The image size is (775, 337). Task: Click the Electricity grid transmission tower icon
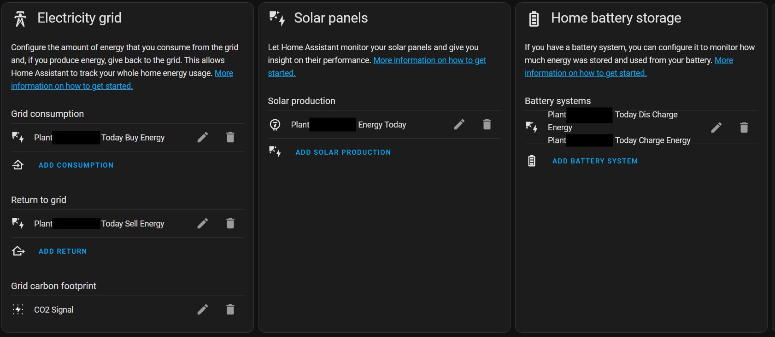[20, 18]
